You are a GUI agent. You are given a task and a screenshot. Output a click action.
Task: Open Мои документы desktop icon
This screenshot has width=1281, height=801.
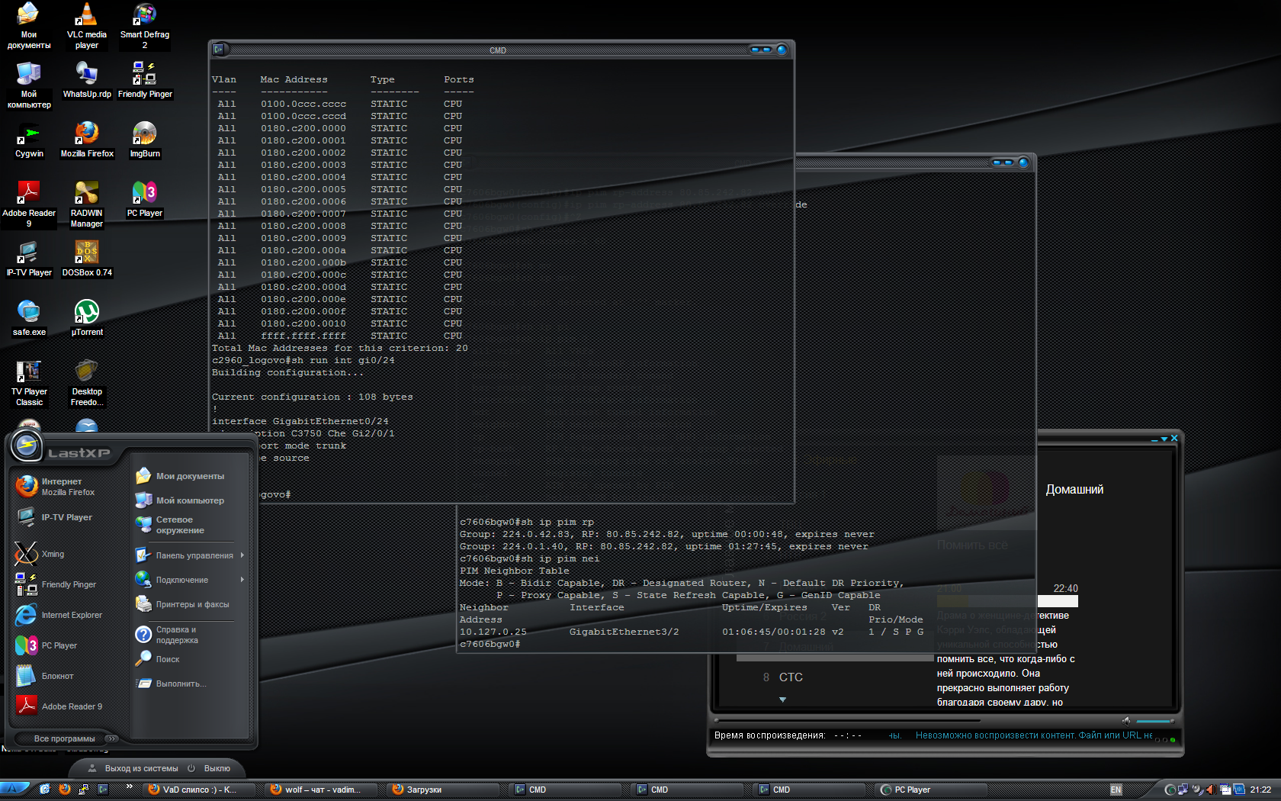point(29,27)
